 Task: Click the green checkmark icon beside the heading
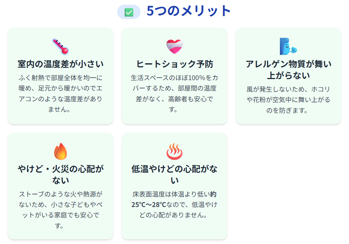coord(129,12)
